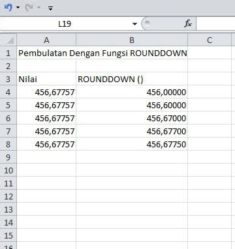
Task: Click cell A6 with value 456,67757
Action: point(46,118)
